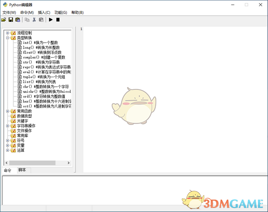
Task: Switch to the 脚本 tab
Action: (x=22, y=170)
